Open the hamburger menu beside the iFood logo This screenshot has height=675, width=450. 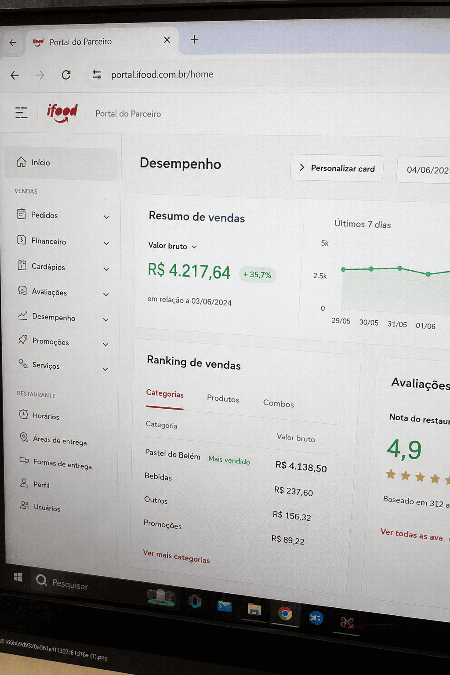click(x=22, y=113)
